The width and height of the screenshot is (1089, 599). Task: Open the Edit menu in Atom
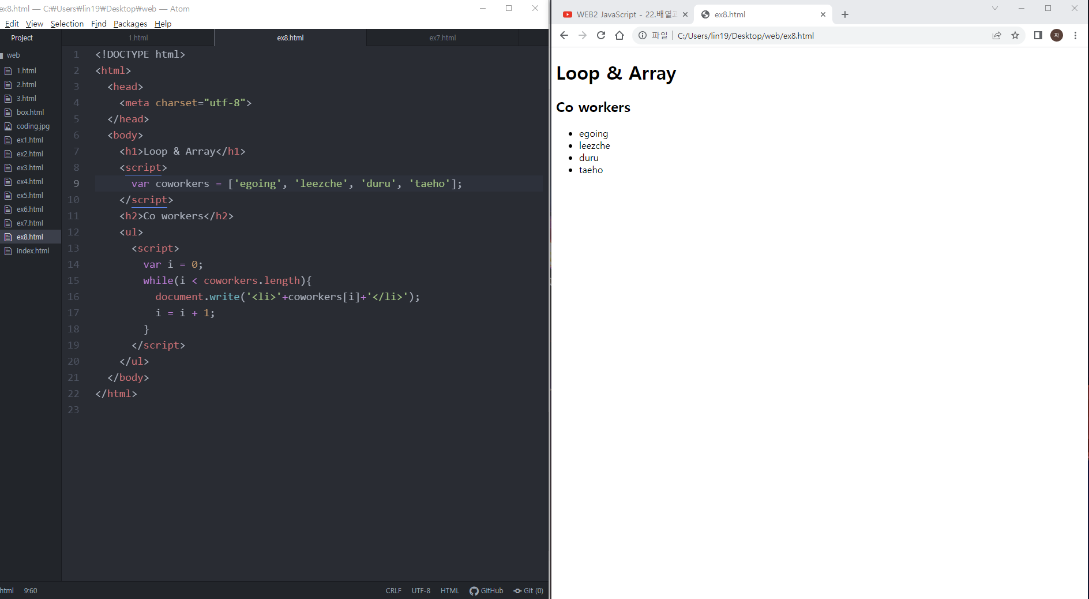tap(12, 24)
